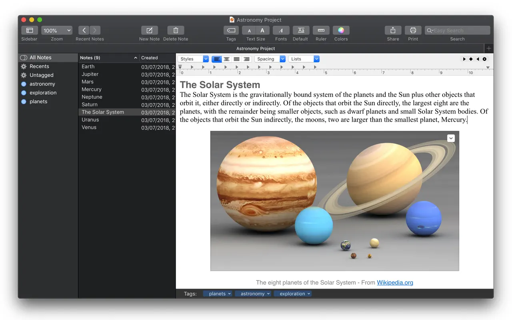Increase text size with the larger A
The image size is (512, 320).
262,30
